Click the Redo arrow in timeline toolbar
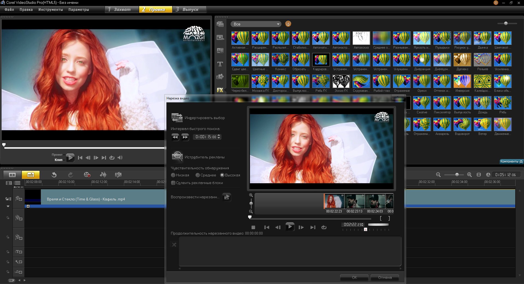524x284 pixels. pyautogui.click(x=71, y=175)
